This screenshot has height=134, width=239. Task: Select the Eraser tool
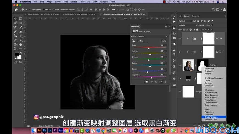click(x=21, y=32)
